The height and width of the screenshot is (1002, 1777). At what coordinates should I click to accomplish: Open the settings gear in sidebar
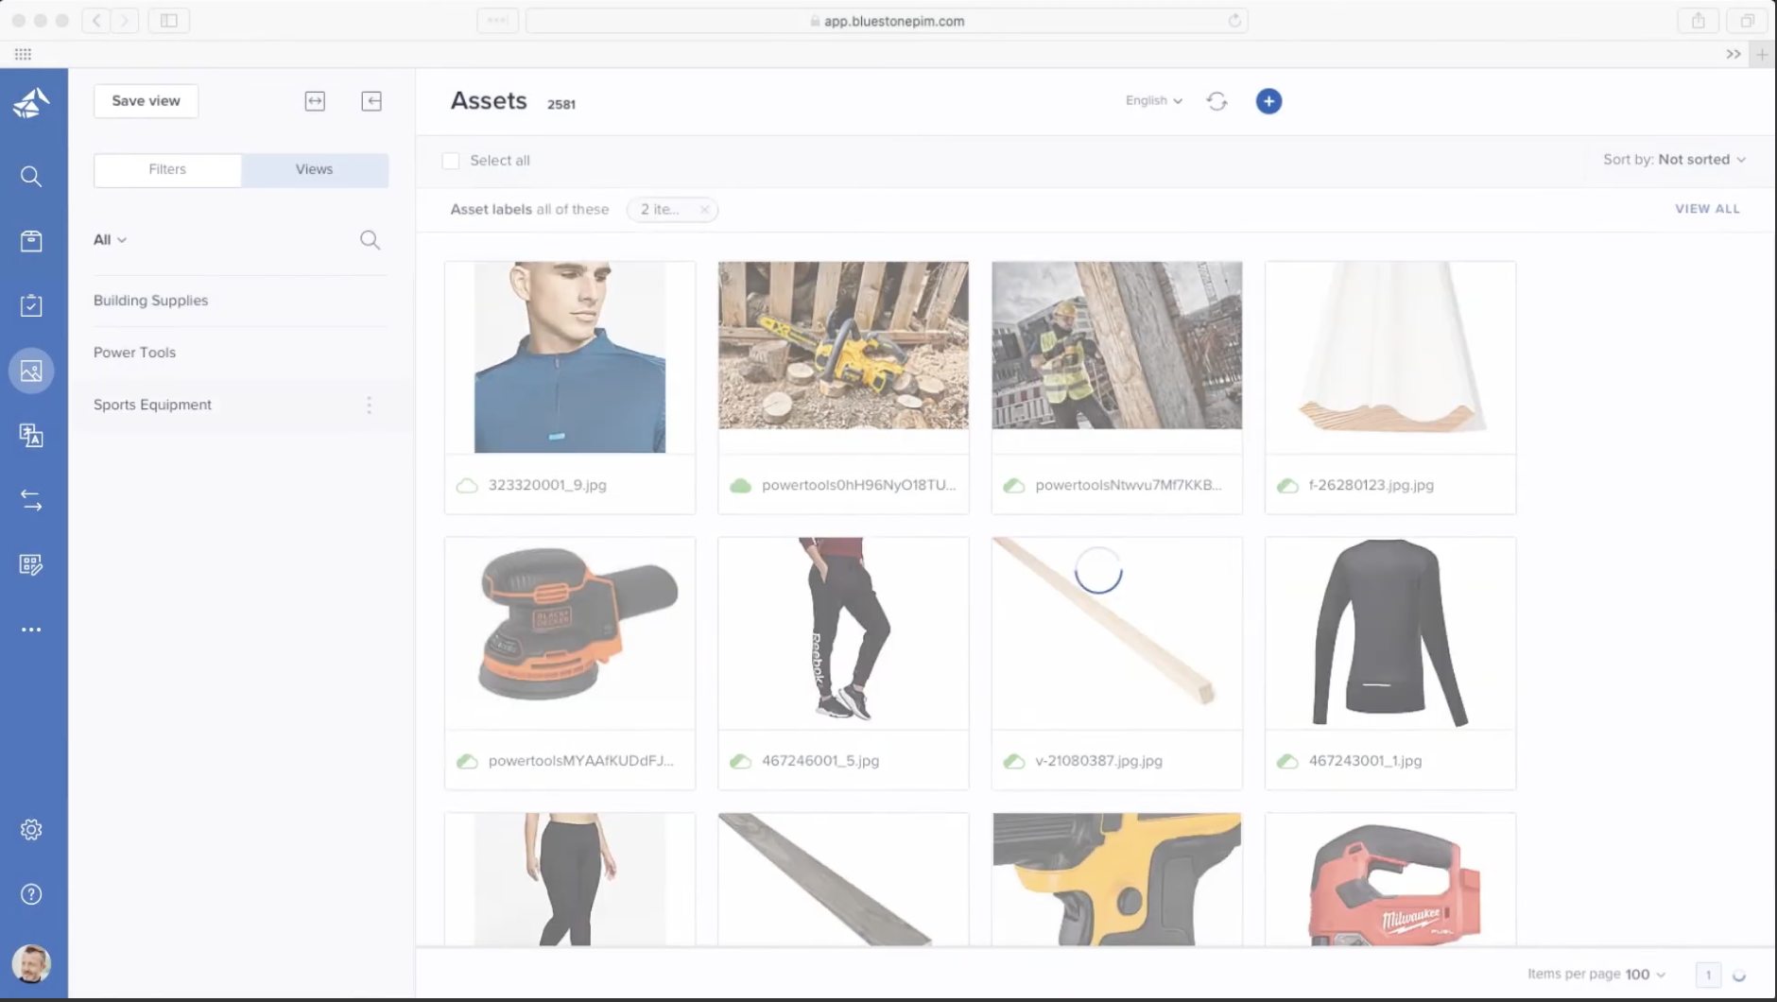point(31,830)
